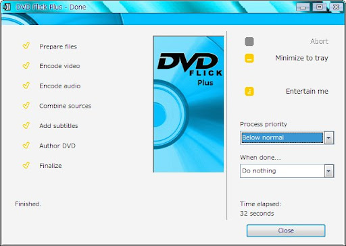Click the checkmark beside Encode audio
The image size is (346, 246).
[x=26, y=86]
